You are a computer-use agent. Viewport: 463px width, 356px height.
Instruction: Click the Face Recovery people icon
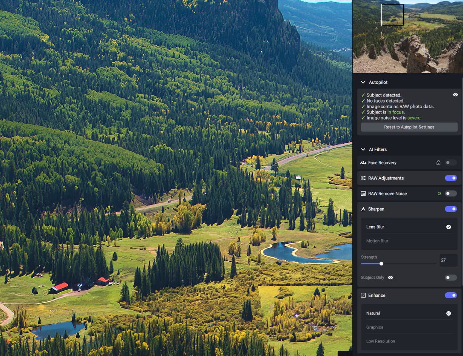(363, 163)
